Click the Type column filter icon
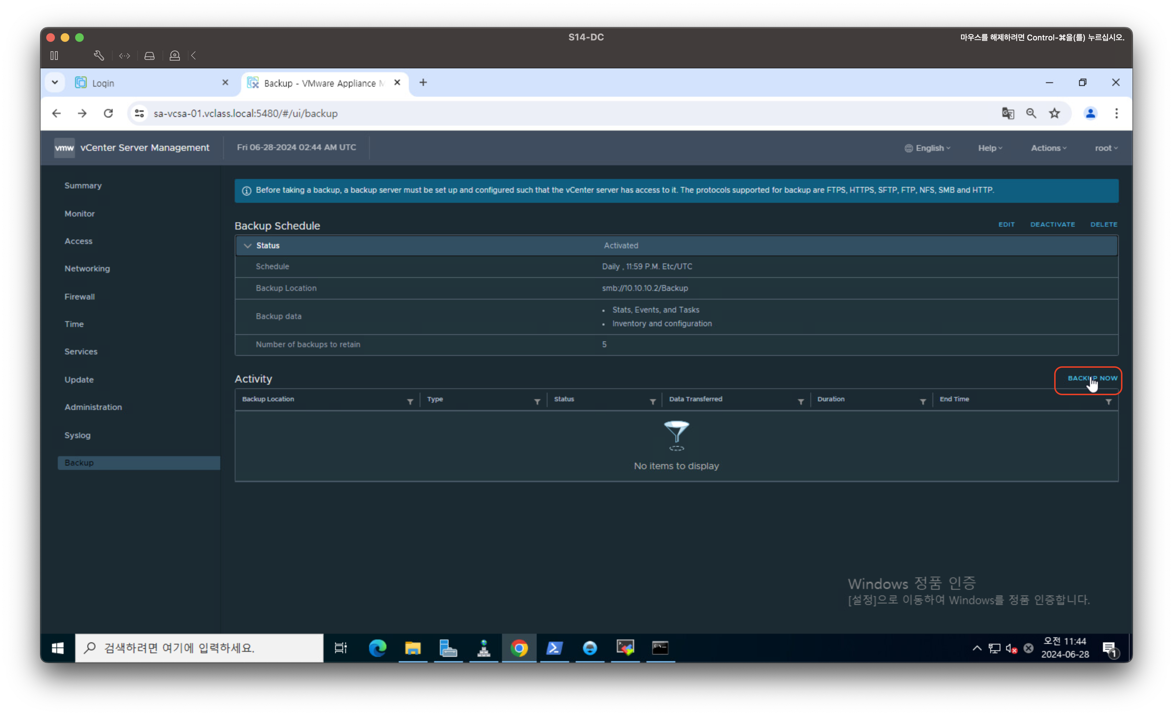 pos(537,402)
